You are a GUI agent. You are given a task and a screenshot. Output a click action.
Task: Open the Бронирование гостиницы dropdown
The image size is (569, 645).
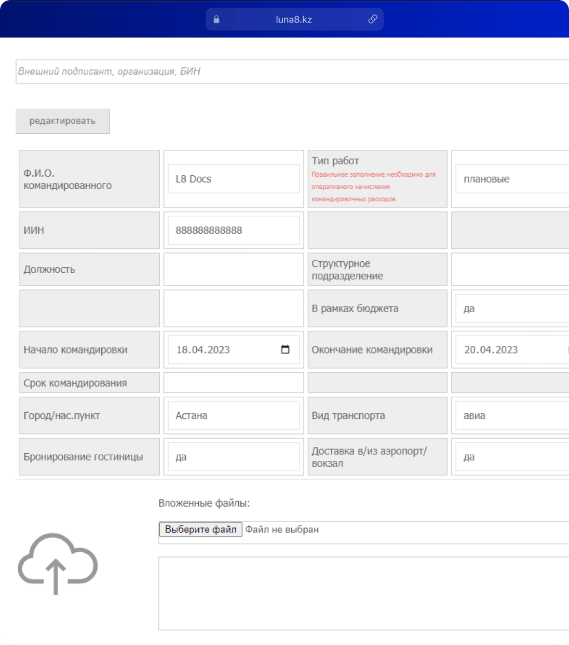tap(234, 457)
